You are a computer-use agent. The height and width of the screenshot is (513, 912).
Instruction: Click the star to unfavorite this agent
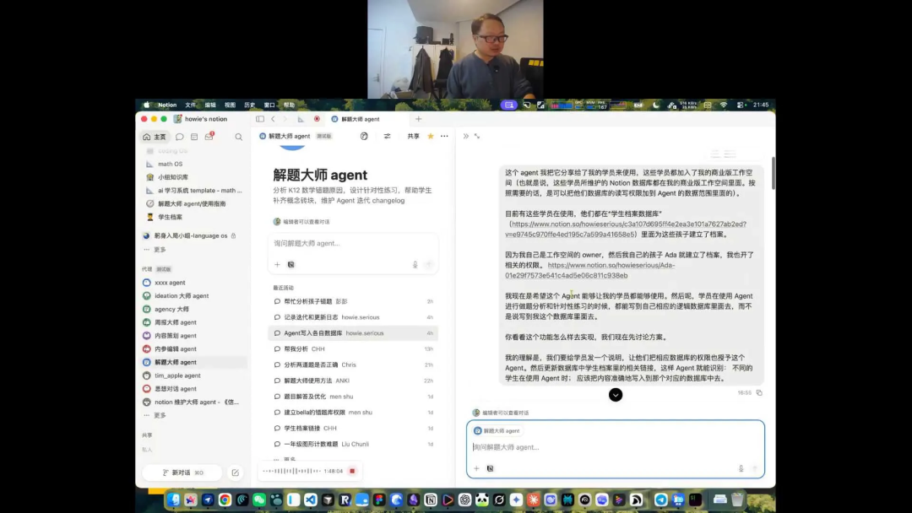(x=431, y=136)
